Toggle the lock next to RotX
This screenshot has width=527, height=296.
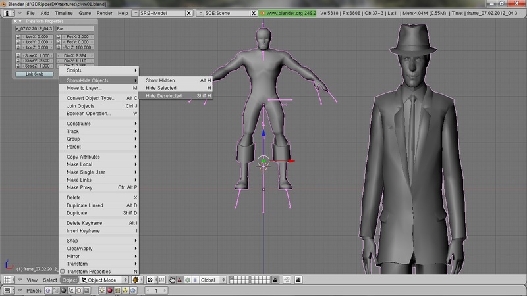pyautogui.click(x=59, y=37)
